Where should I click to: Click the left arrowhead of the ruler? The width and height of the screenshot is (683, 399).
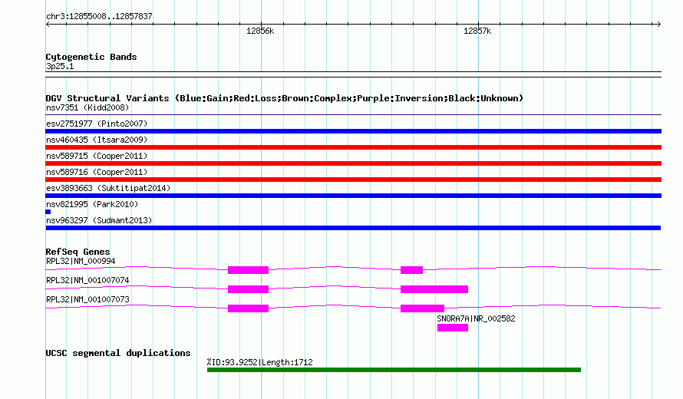point(48,25)
